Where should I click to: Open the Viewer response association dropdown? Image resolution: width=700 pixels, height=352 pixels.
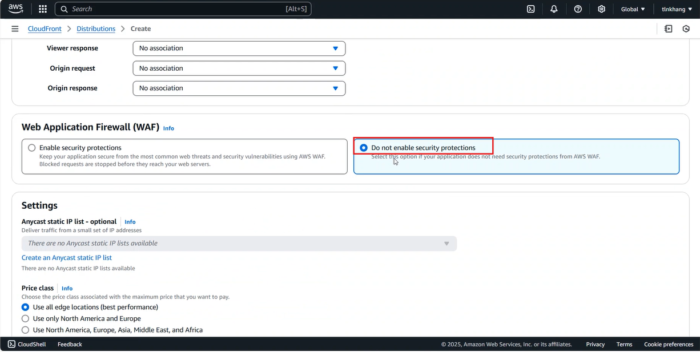coord(239,48)
